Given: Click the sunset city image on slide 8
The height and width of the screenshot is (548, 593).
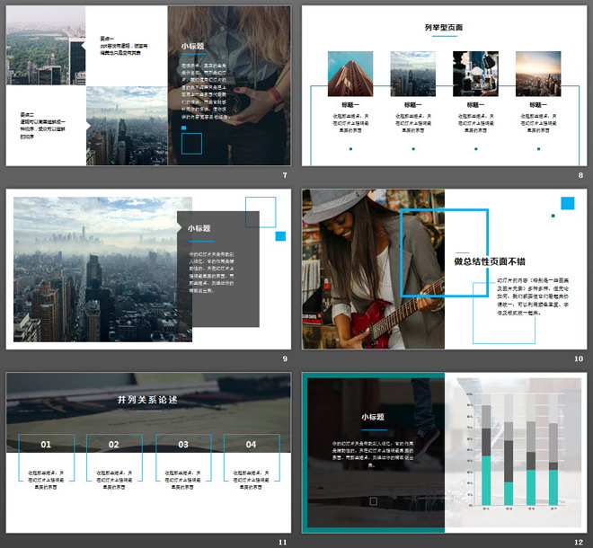Looking at the screenshot, I should pyautogui.click(x=538, y=74).
